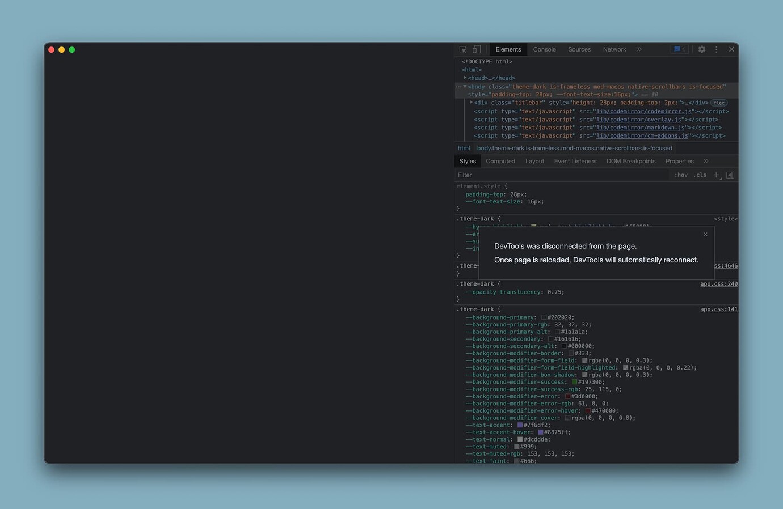
Task: Click the --text-accent color swatch
Action: (x=520, y=425)
